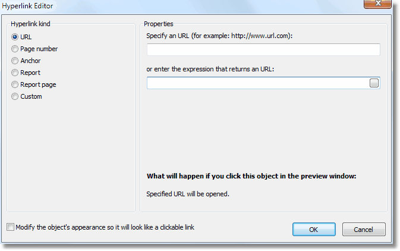The height and width of the screenshot is (251, 400).
Task: Click the Properties group label
Action: (x=159, y=24)
